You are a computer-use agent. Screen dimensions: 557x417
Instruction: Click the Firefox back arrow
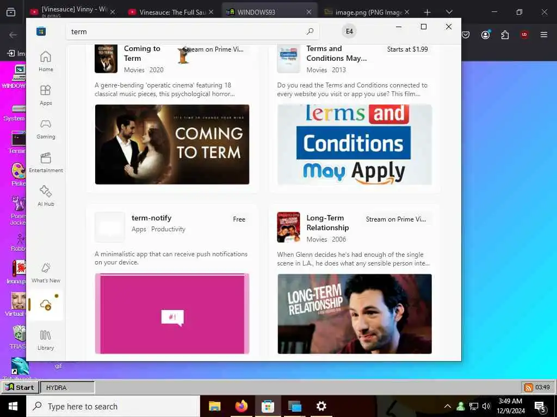(x=13, y=35)
